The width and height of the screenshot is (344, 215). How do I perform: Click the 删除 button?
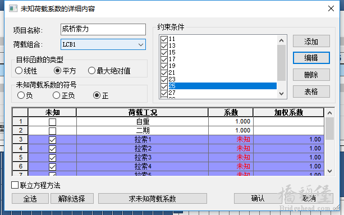pos(311,75)
